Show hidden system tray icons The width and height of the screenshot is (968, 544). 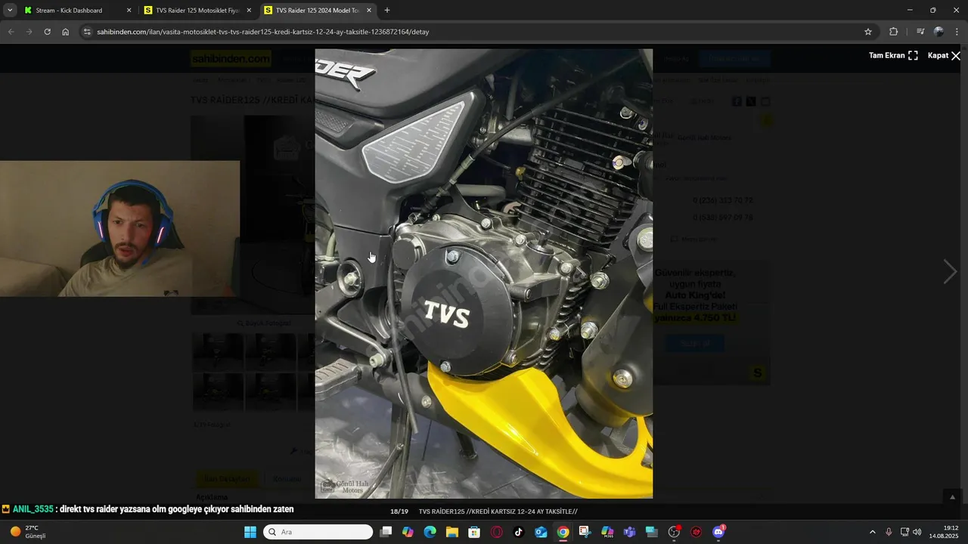[872, 532]
